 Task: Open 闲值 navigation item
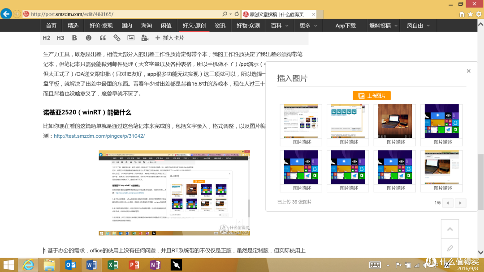166,25
